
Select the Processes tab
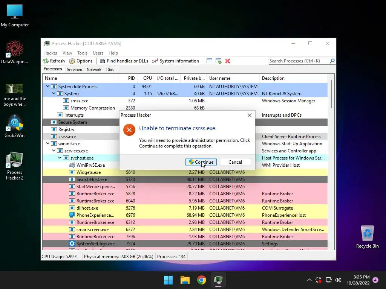[53, 69]
